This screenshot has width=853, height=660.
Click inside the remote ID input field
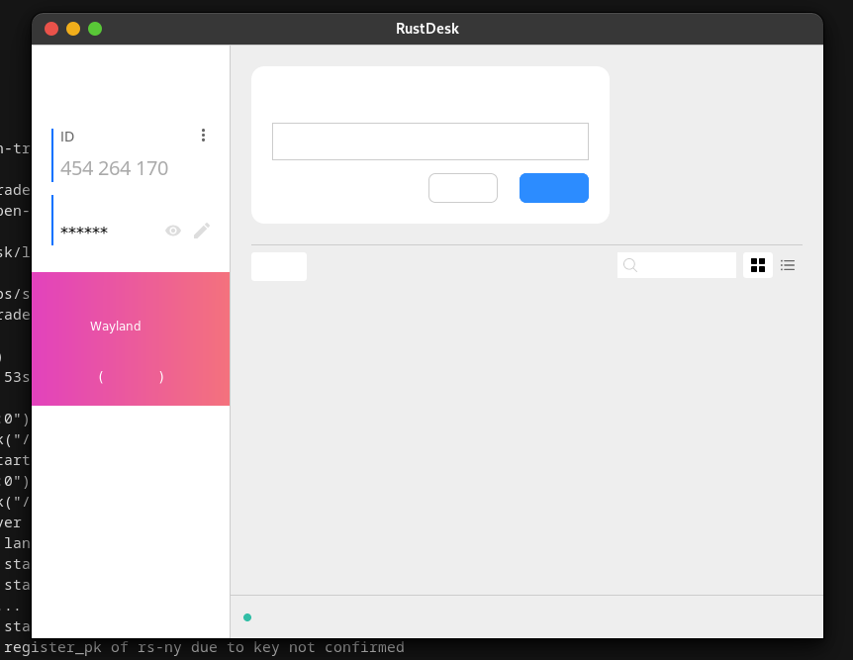point(429,141)
